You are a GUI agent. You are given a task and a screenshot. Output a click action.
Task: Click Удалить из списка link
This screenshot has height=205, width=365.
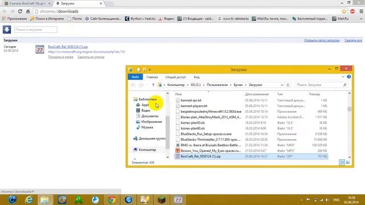(91, 57)
